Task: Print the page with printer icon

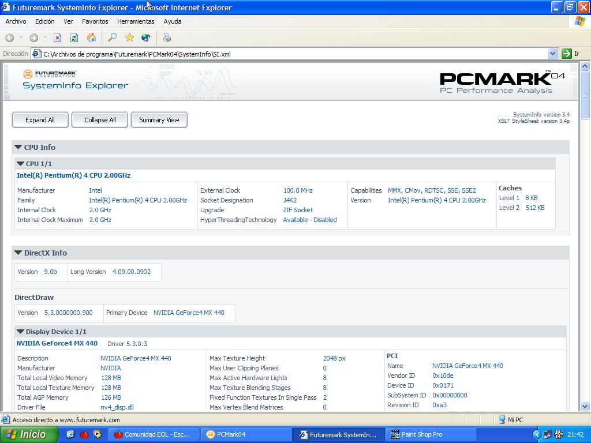Action: tap(167, 37)
